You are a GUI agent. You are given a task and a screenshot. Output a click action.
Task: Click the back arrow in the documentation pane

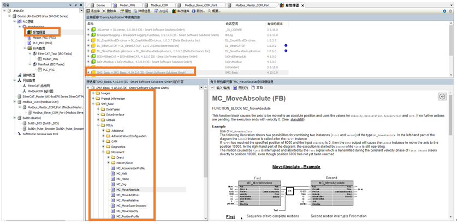pyautogui.click(x=442, y=96)
